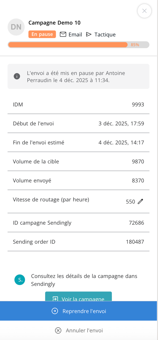Click Reprendre l'envoi button
This screenshot has height=340, width=158.
78,311
